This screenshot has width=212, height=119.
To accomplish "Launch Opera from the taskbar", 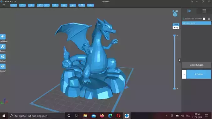I will pyautogui.click(x=119, y=116).
